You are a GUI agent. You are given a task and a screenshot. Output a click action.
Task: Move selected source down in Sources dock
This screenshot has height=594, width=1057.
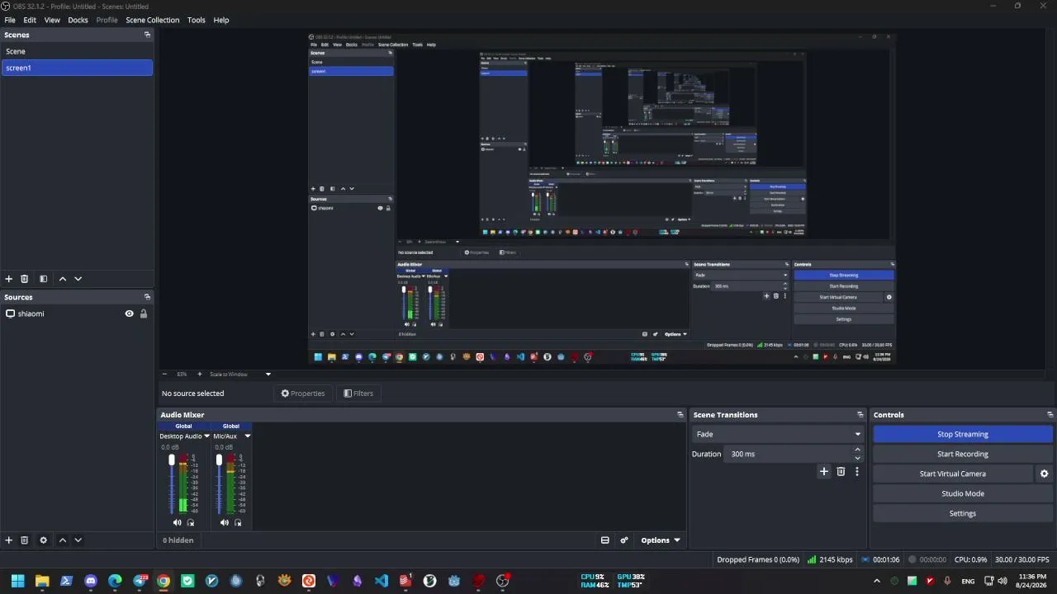[78, 540]
